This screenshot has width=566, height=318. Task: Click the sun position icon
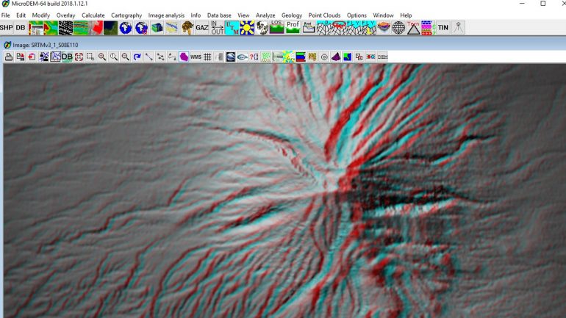247,27
